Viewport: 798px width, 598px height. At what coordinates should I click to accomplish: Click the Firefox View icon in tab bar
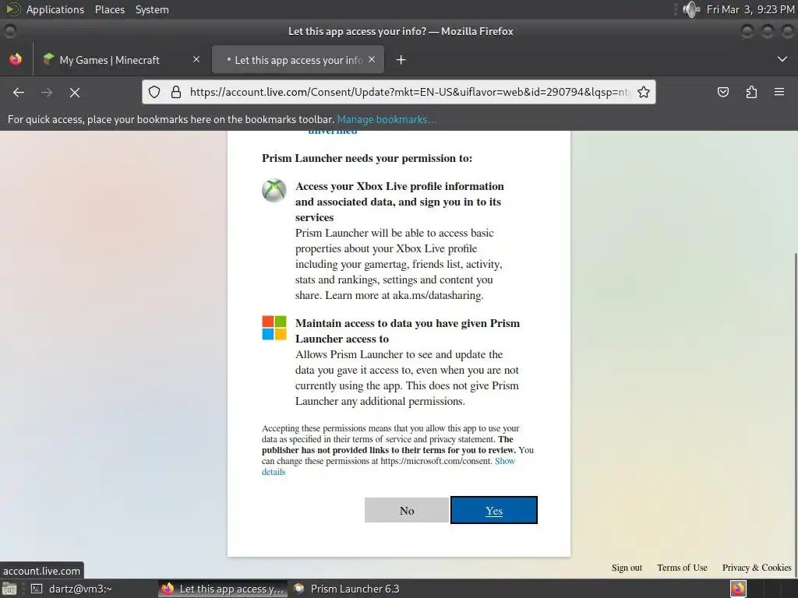pos(16,59)
